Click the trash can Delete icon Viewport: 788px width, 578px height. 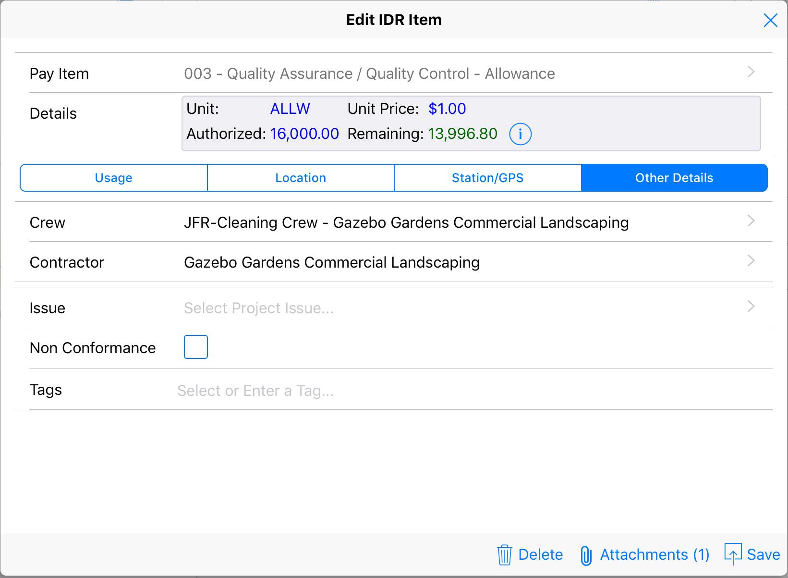tap(504, 555)
